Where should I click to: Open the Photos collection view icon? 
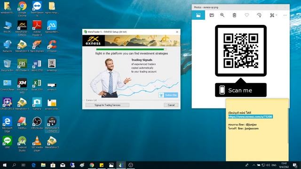[198, 15]
